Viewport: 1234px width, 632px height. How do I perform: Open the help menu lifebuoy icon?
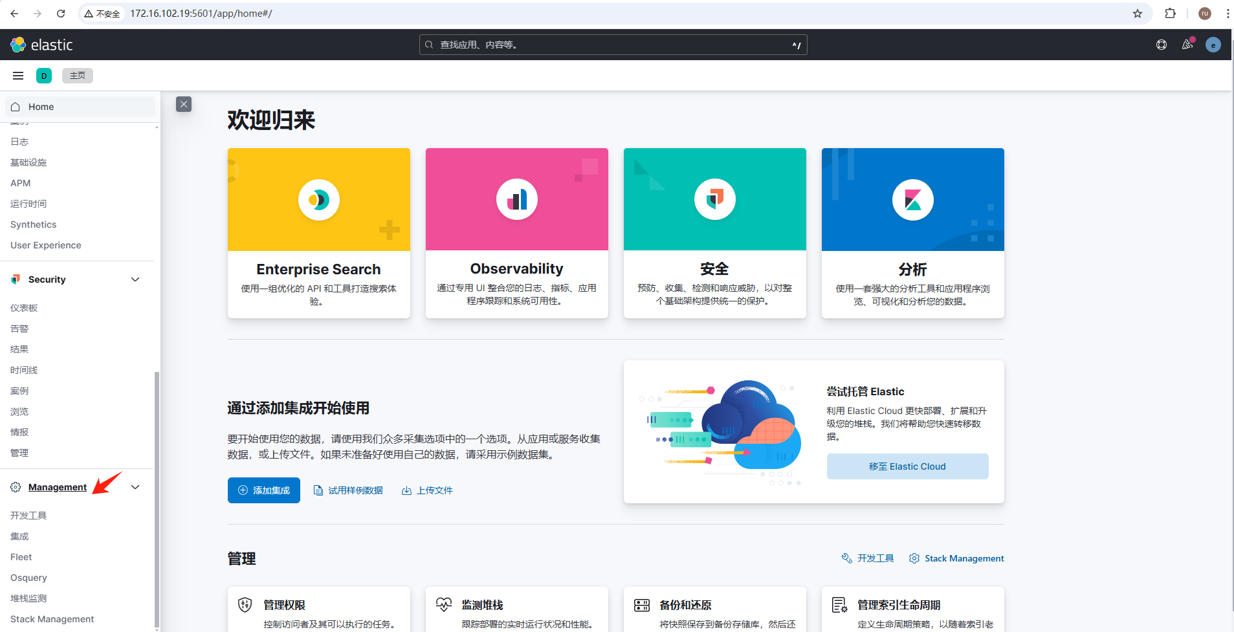pyautogui.click(x=1162, y=45)
